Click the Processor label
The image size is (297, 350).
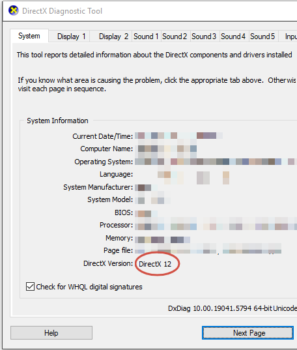coord(116,225)
